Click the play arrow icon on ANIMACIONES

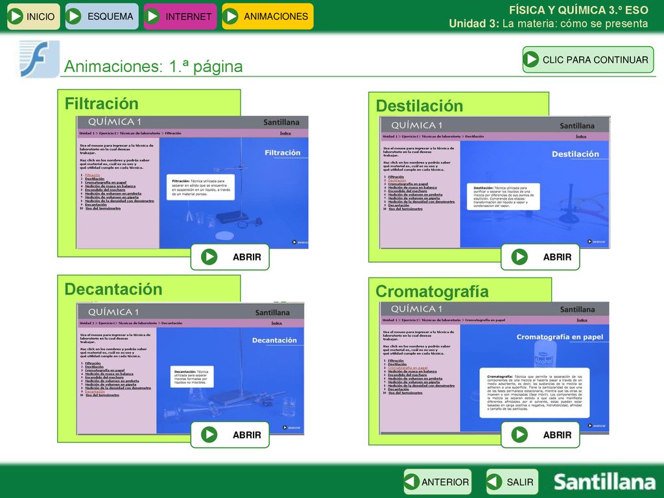point(230,16)
